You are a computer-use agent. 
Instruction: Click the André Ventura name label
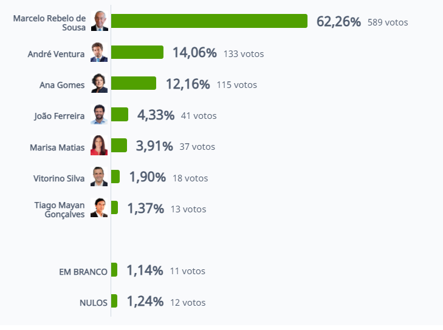click(x=56, y=54)
